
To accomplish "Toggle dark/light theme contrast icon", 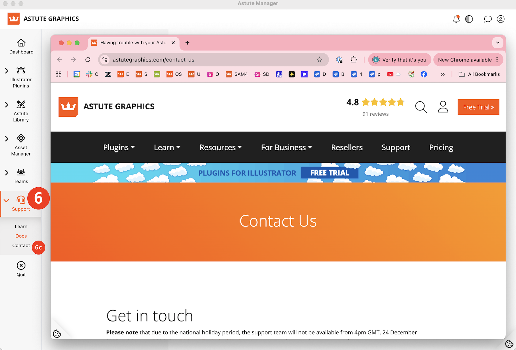I will point(469,19).
